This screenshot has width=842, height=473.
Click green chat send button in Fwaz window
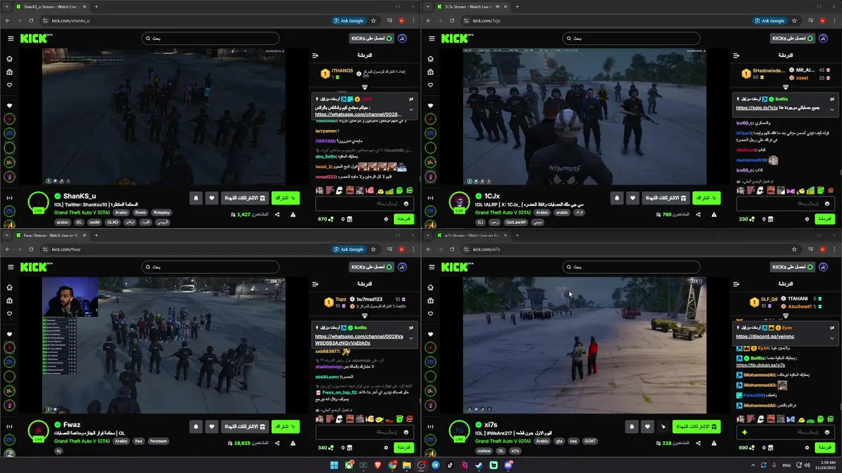403,447
